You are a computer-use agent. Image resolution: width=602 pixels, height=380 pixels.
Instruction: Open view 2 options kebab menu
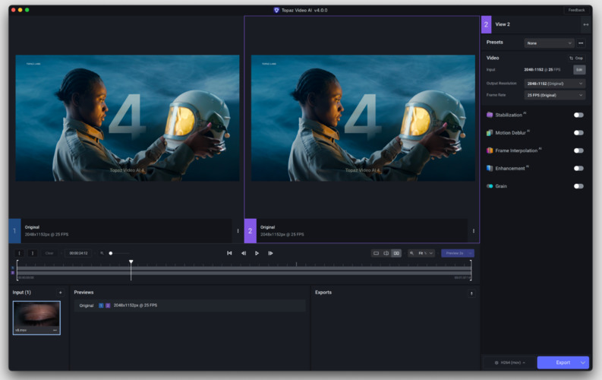(474, 231)
